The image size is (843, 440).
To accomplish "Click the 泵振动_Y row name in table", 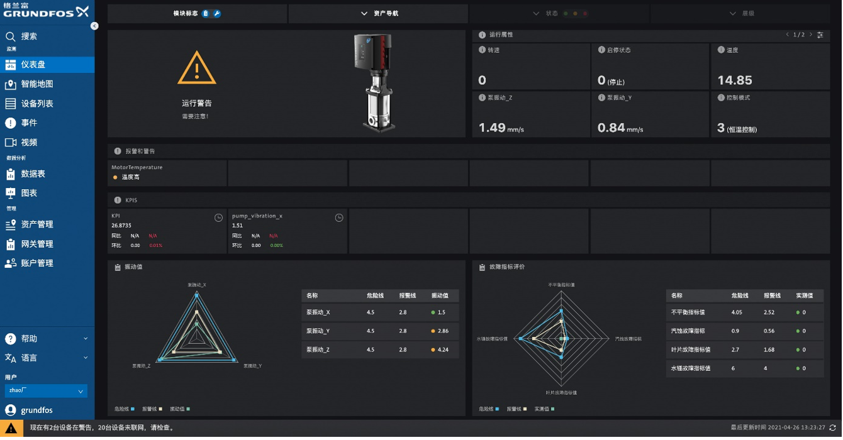I will tap(318, 331).
